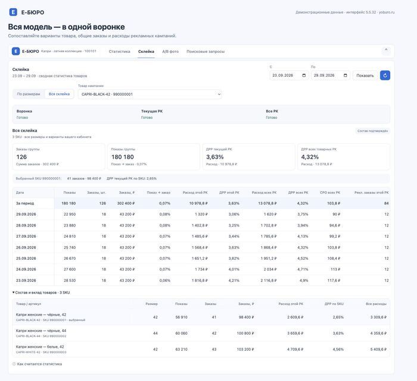Click the Состав подтверждён badge
The image size is (417, 381).
coord(372,131)
